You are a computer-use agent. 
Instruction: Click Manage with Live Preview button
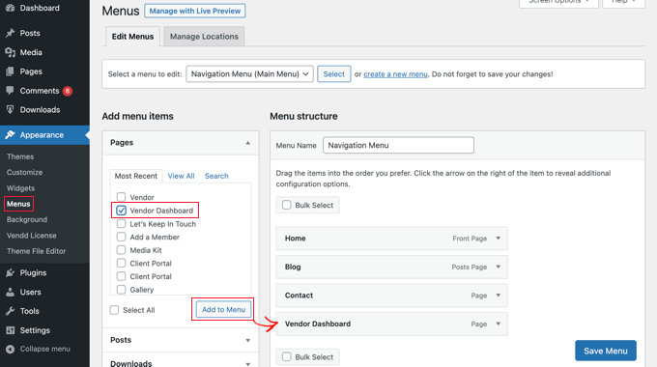[x=195, y=11]
